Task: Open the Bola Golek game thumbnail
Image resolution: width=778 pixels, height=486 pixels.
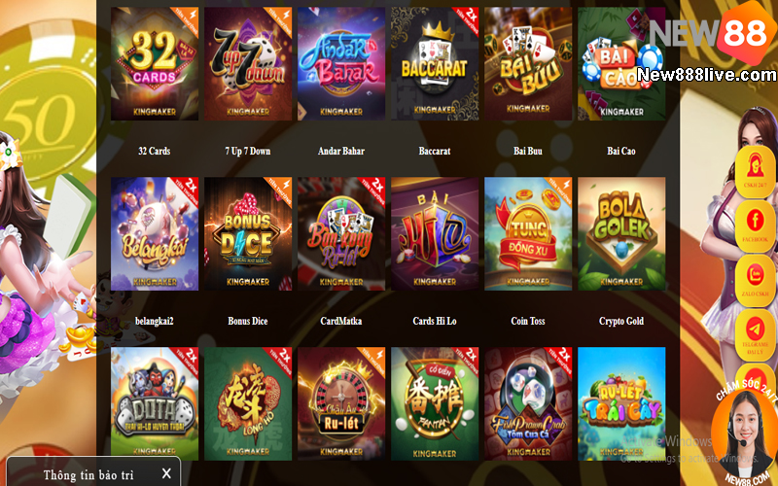Action: [621, 233]
